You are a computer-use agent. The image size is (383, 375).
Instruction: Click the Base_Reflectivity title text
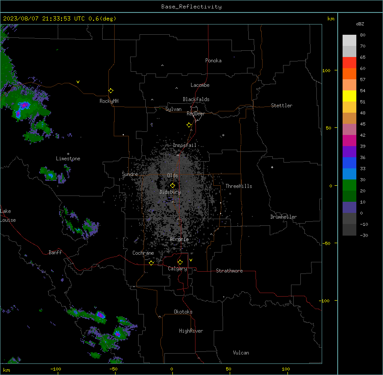191,7
